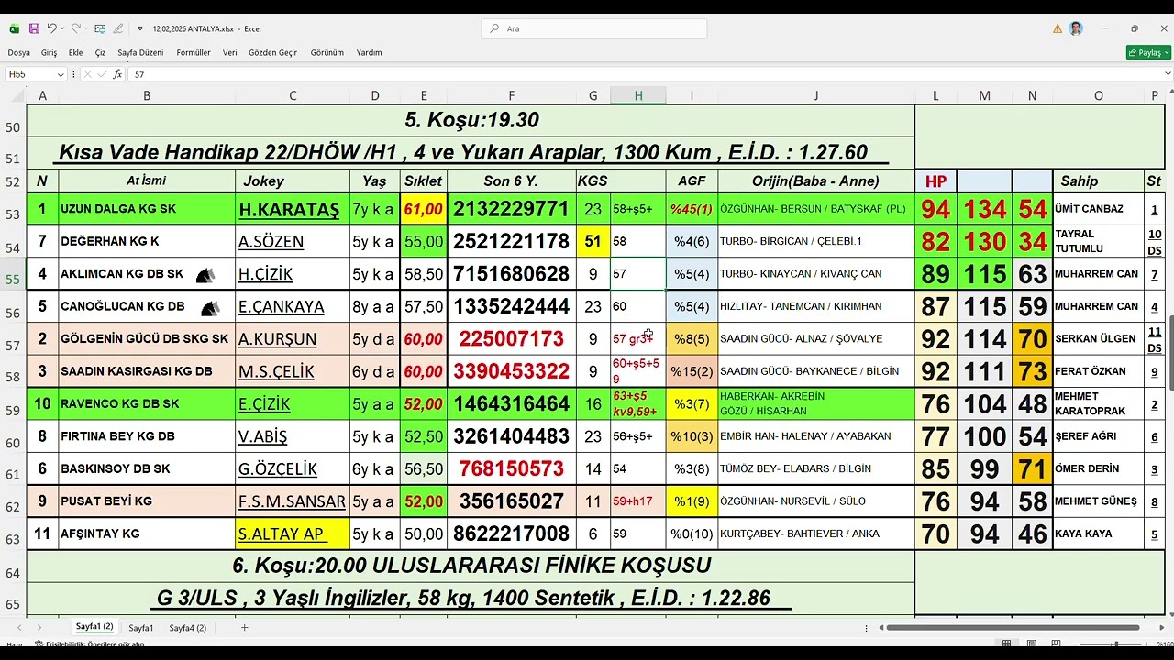
Task: Open the undo history dropdown arrow
Action: (x=61, y=28)
